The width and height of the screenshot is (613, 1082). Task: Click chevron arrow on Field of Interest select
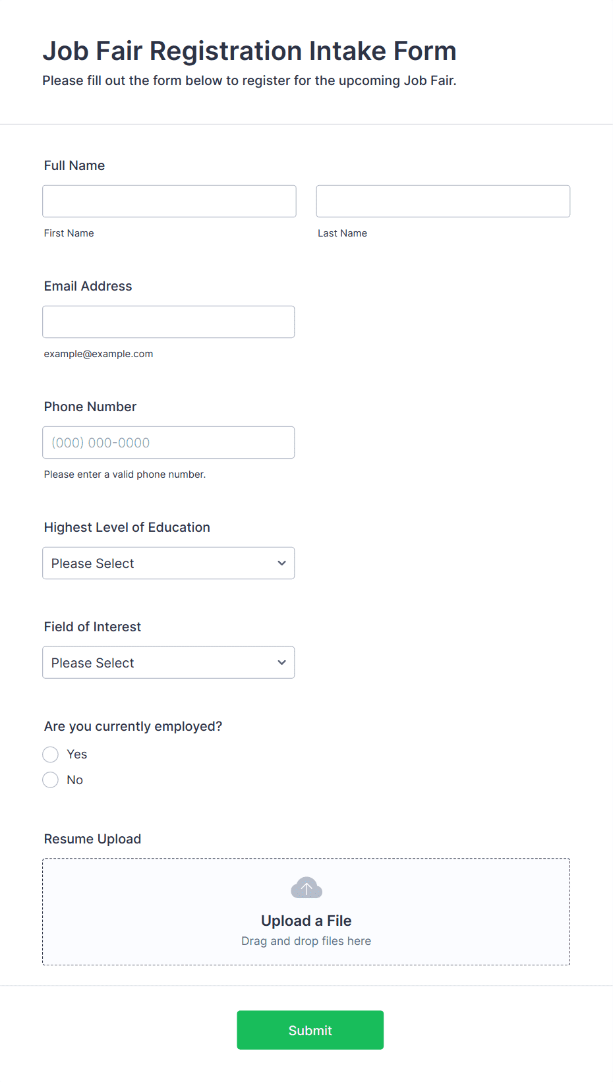pyautogui.click(x=281, y=663)
